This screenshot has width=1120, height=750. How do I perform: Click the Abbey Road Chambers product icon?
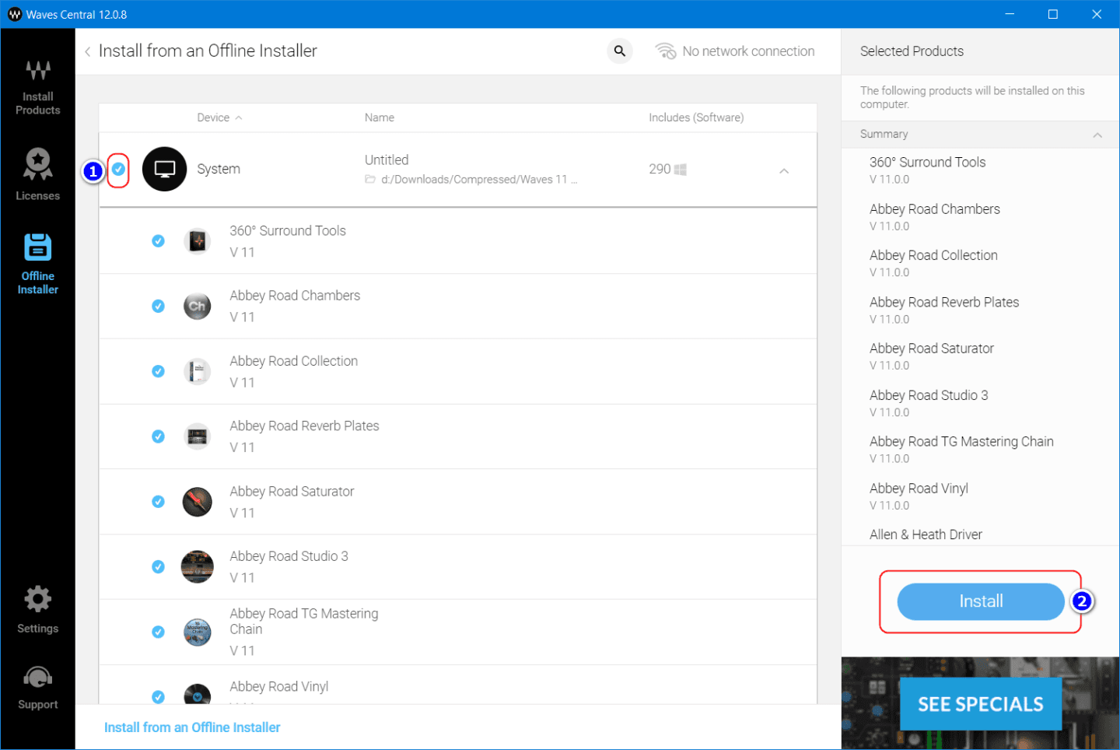[198, 306]
